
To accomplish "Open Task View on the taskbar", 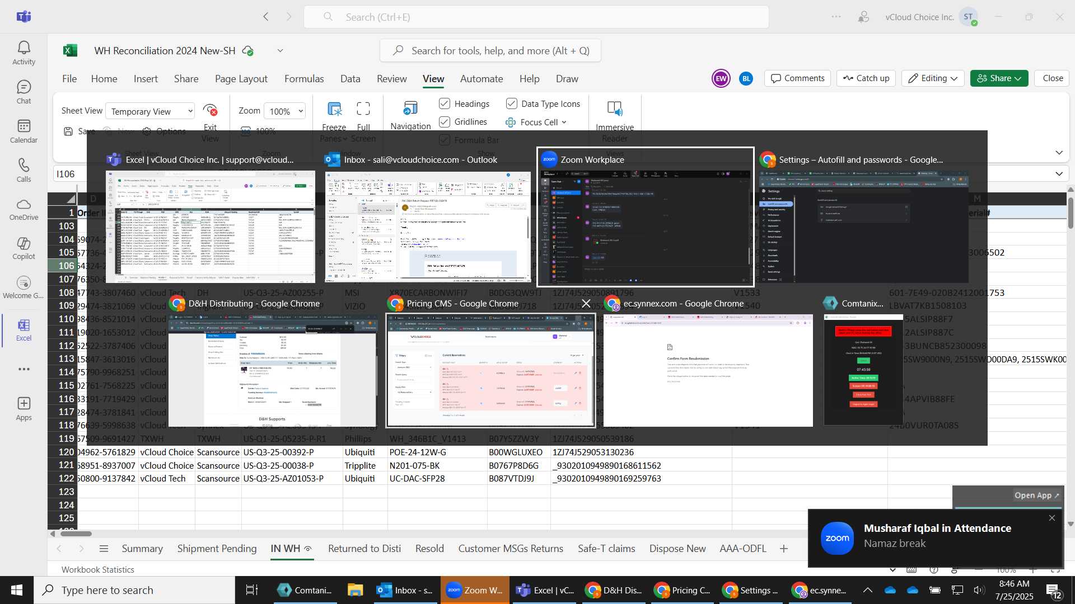I will click(x=252, y=590).
